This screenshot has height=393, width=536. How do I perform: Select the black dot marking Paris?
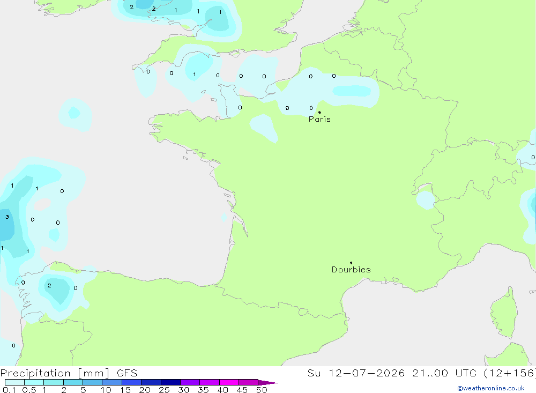coord(319,112)
